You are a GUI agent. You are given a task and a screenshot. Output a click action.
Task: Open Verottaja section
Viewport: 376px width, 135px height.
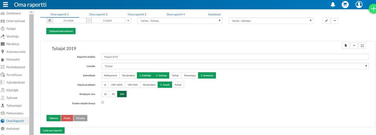(12, 36)
